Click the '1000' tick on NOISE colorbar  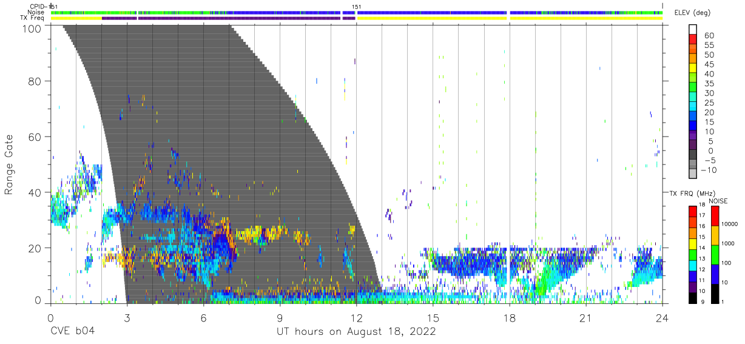click(727, 244)
